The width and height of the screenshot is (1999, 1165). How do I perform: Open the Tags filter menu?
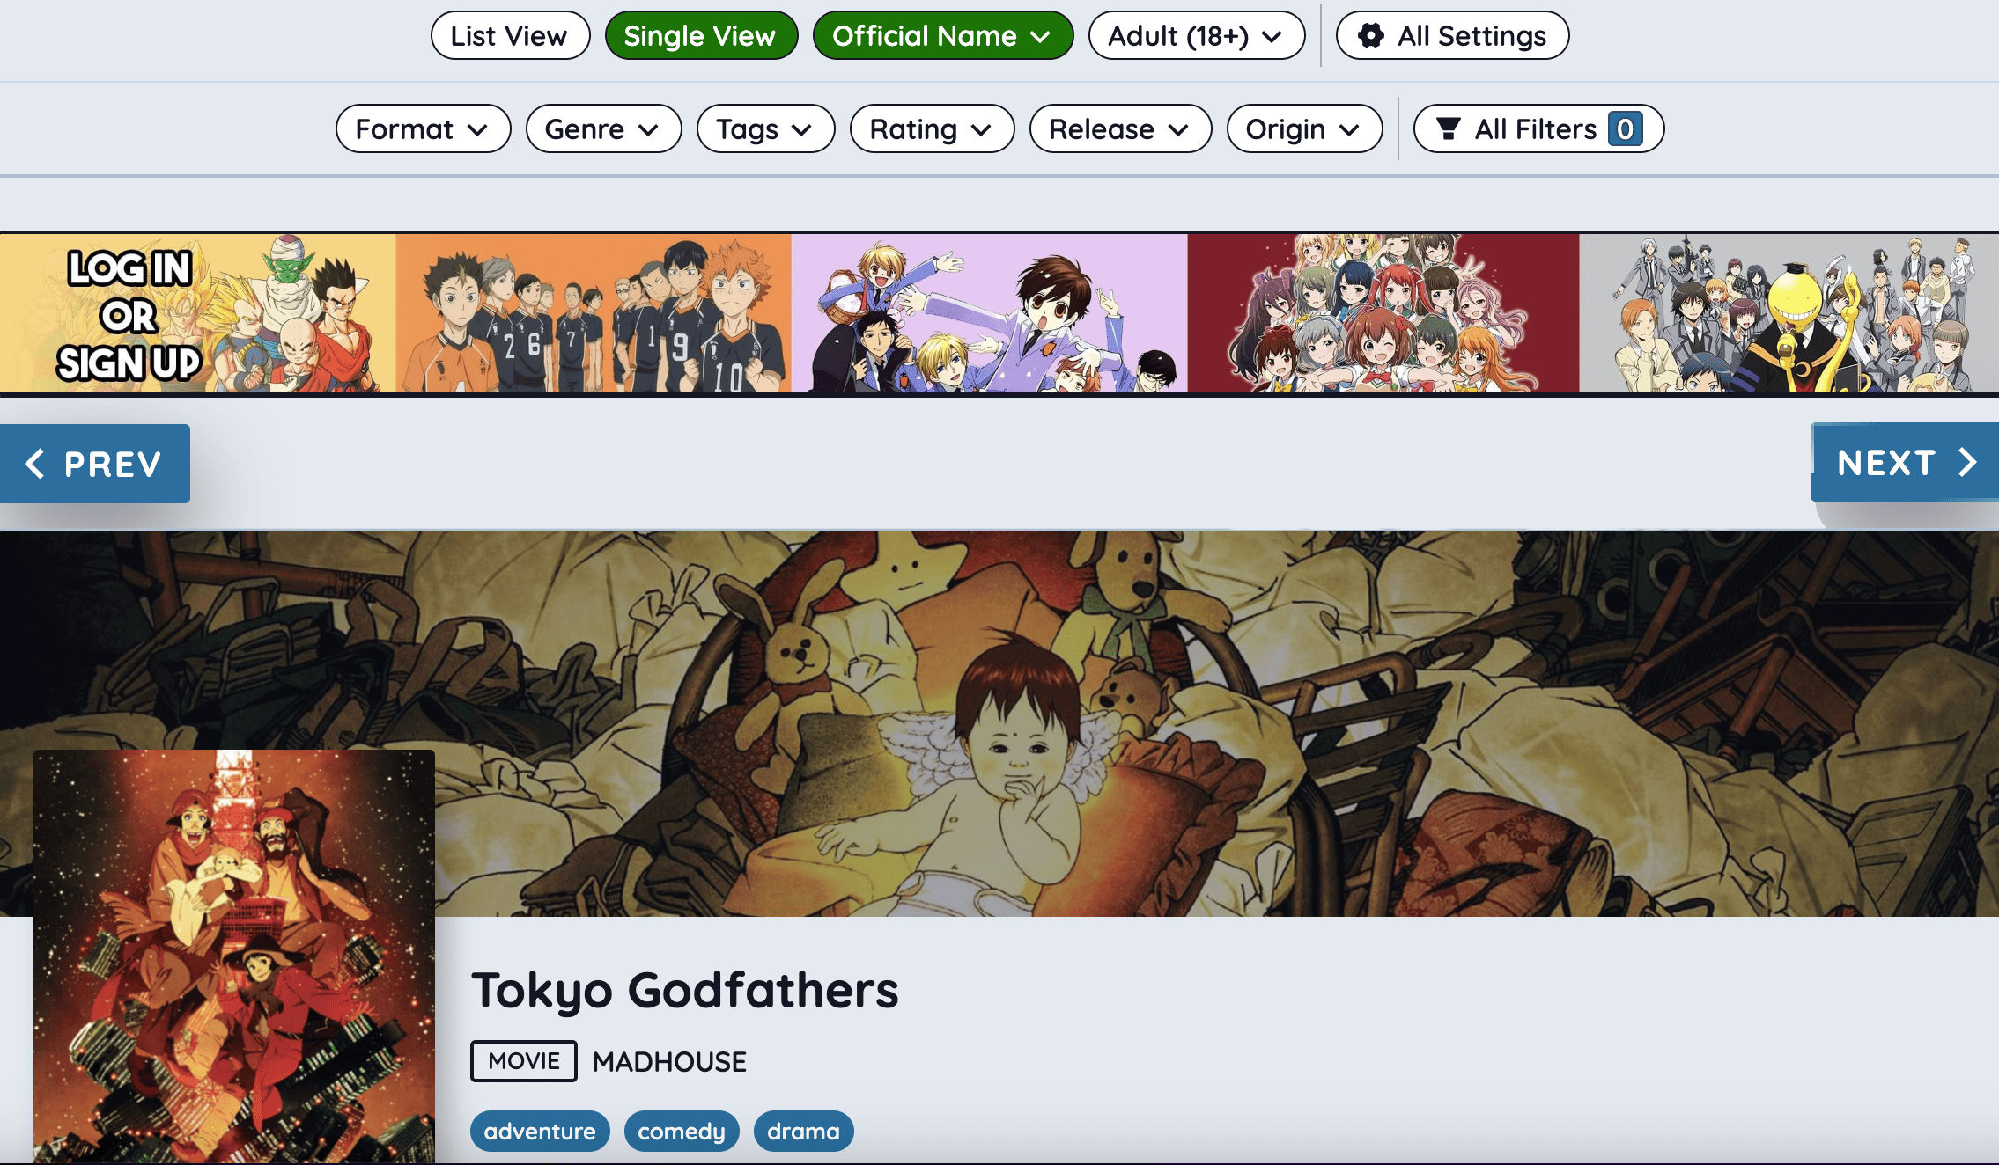pos(766,129)
